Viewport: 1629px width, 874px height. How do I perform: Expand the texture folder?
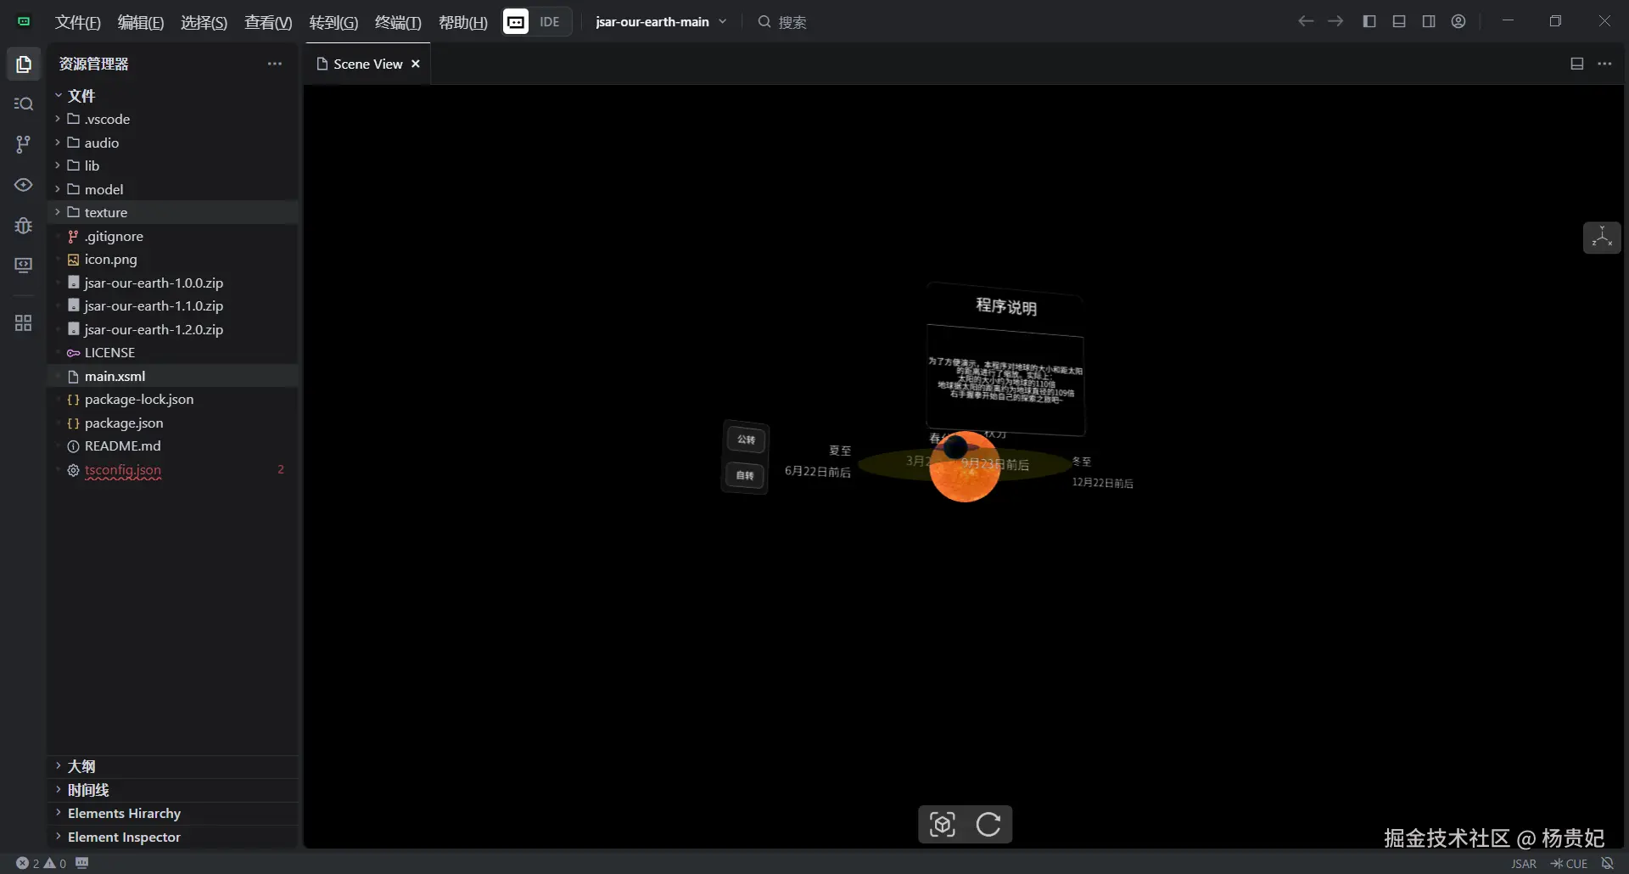pyautogui.click(x=172, y=212)
